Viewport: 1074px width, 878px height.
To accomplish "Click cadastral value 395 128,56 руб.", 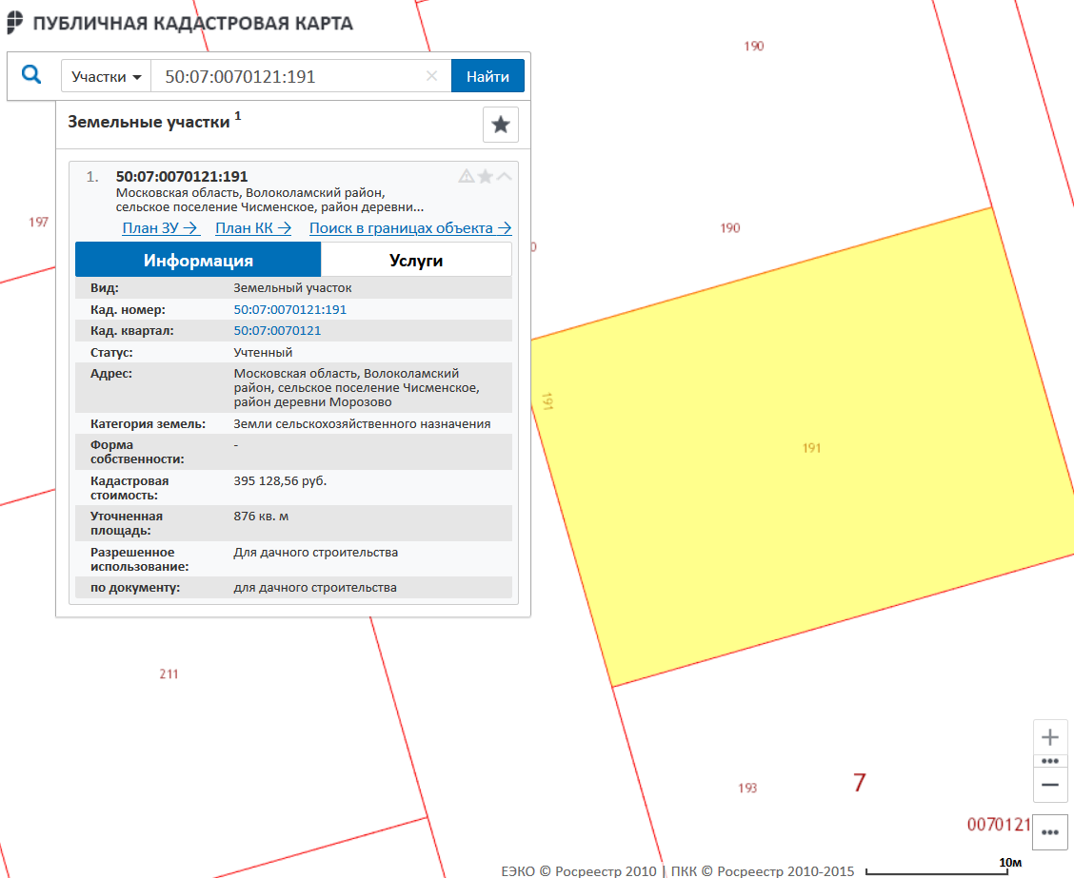I will tap(280, 481).
